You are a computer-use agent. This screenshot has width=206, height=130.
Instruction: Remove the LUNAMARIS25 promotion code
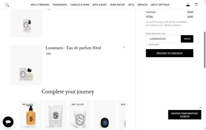pyautogui.click(x=187, y=39)
